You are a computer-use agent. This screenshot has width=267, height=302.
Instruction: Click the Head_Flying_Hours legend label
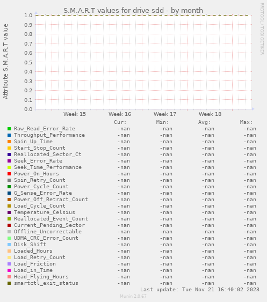(41, 277)
